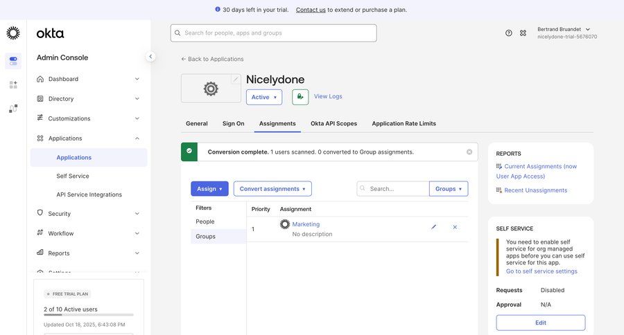Open the Assign dropdown button
Viewport: 624px width, 335px height.
[209, 189]
